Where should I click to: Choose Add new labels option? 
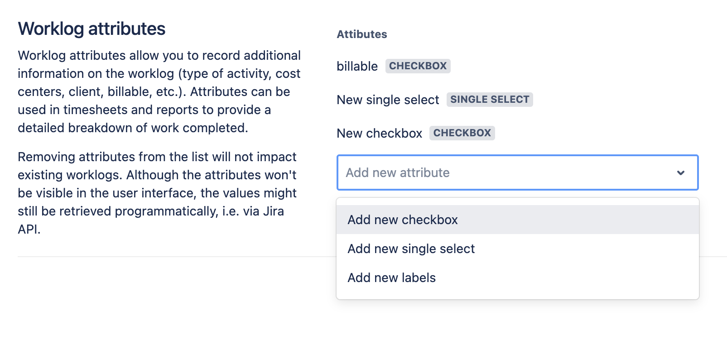point(391,277)
